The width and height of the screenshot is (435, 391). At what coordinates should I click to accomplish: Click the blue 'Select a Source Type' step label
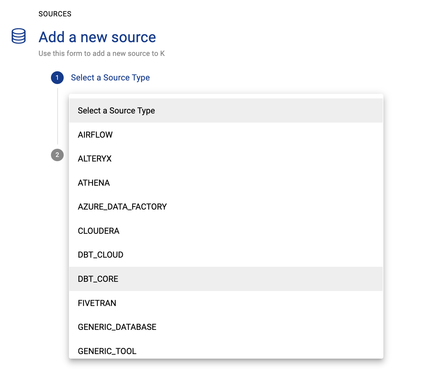110,78
